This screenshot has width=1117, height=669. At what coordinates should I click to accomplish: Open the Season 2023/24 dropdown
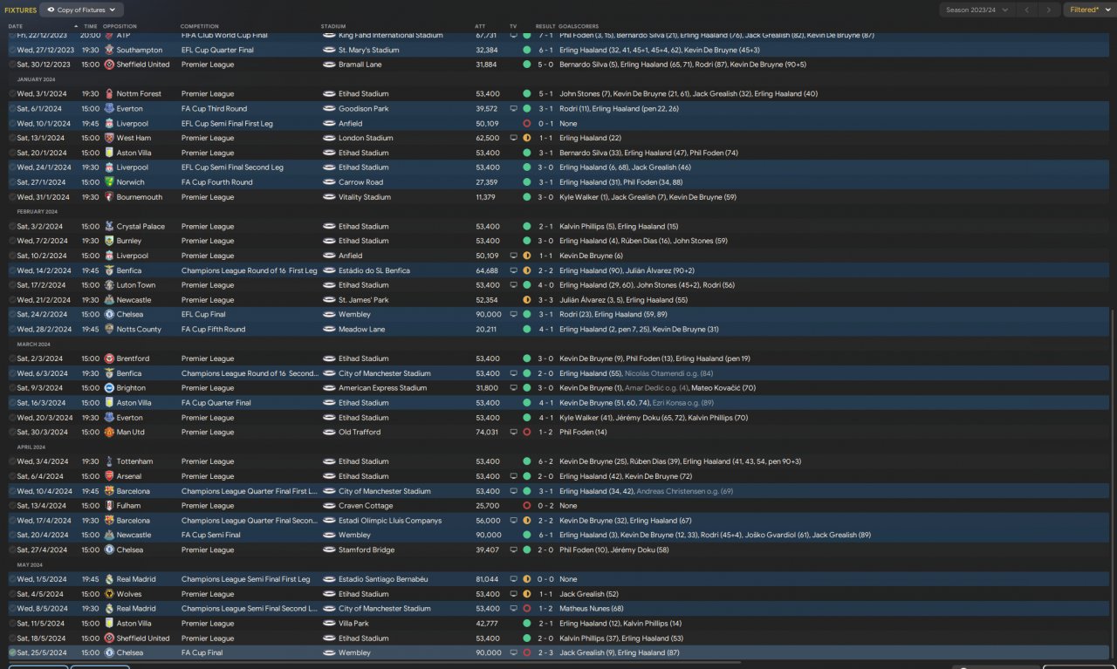(977, 10)
